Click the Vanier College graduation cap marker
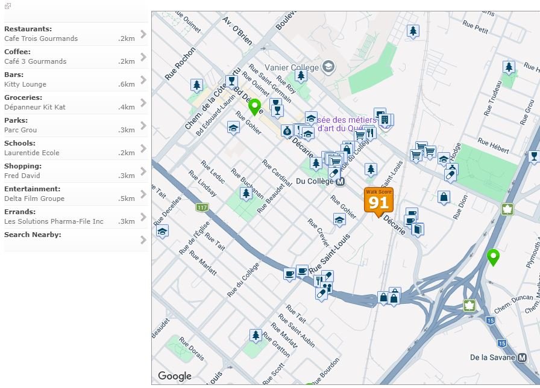 [328, 67]
